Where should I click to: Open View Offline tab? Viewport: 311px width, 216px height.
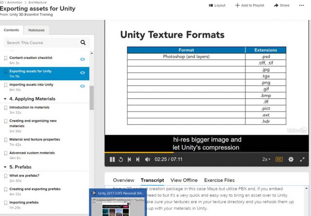point(184,180)
